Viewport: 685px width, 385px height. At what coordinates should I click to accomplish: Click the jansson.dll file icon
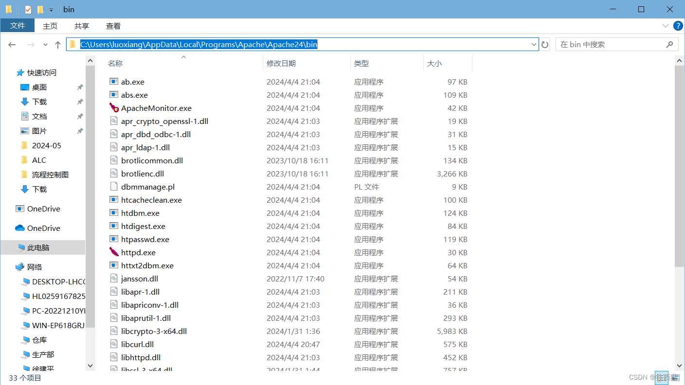point(114,279)
